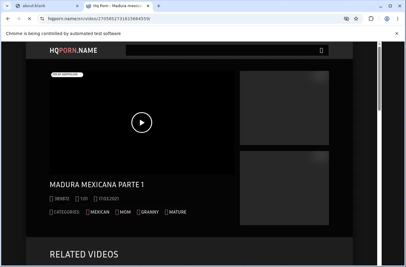
Task: Click the tracking protection eye icon
Action: click(x=346, y=19)
